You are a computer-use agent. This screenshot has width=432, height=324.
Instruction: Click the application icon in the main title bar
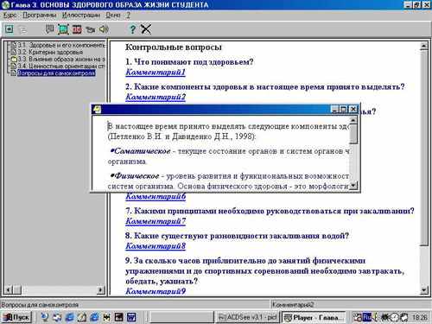(x=6, y=5)
